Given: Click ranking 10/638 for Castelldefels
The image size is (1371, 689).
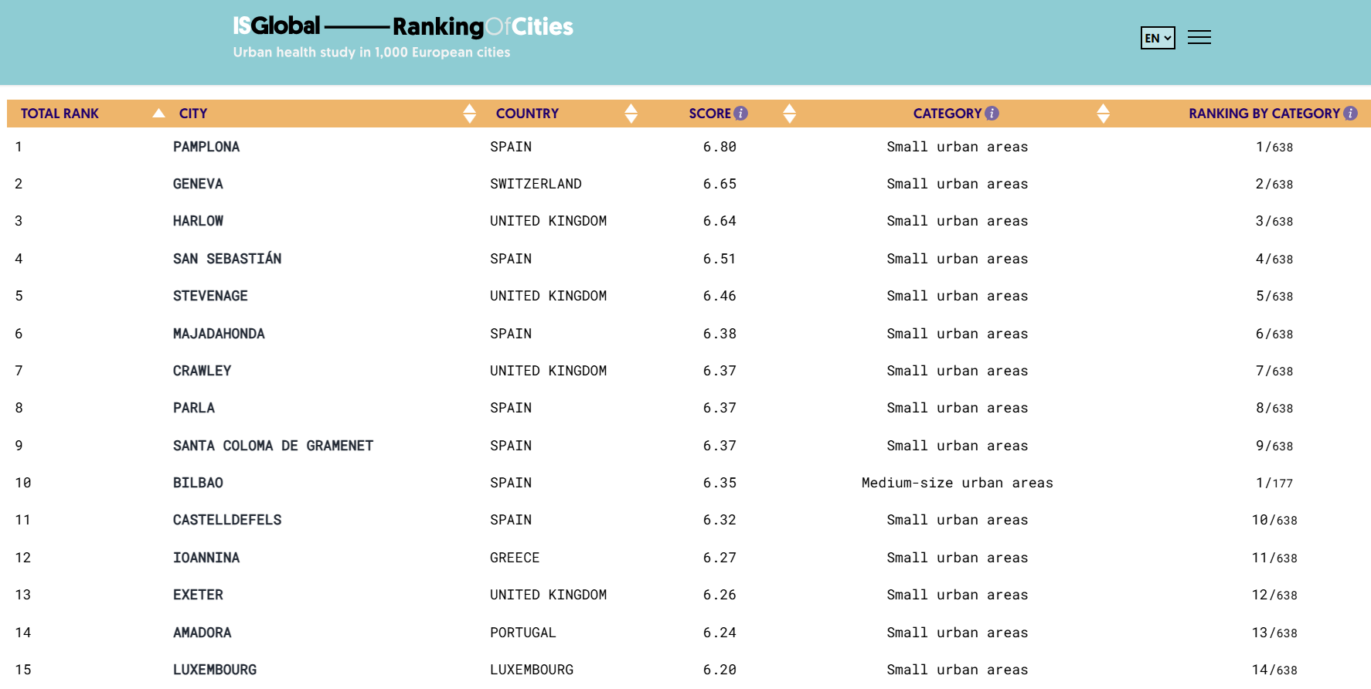Looking at the screenshot, I should point(1274,520).
